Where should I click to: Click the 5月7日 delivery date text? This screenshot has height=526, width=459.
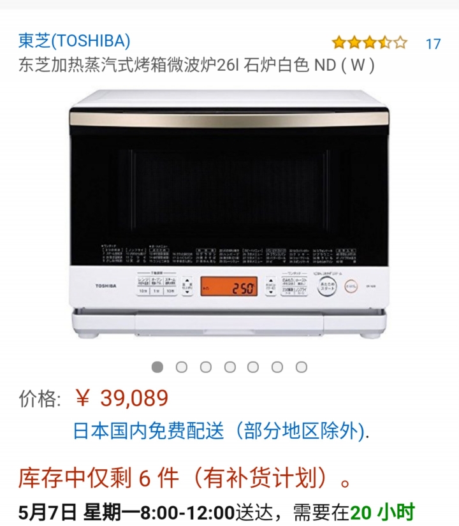pyautogui.click(x=47, y=513)
